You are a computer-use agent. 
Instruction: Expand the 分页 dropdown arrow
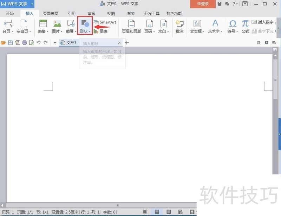tap(12, 32)
